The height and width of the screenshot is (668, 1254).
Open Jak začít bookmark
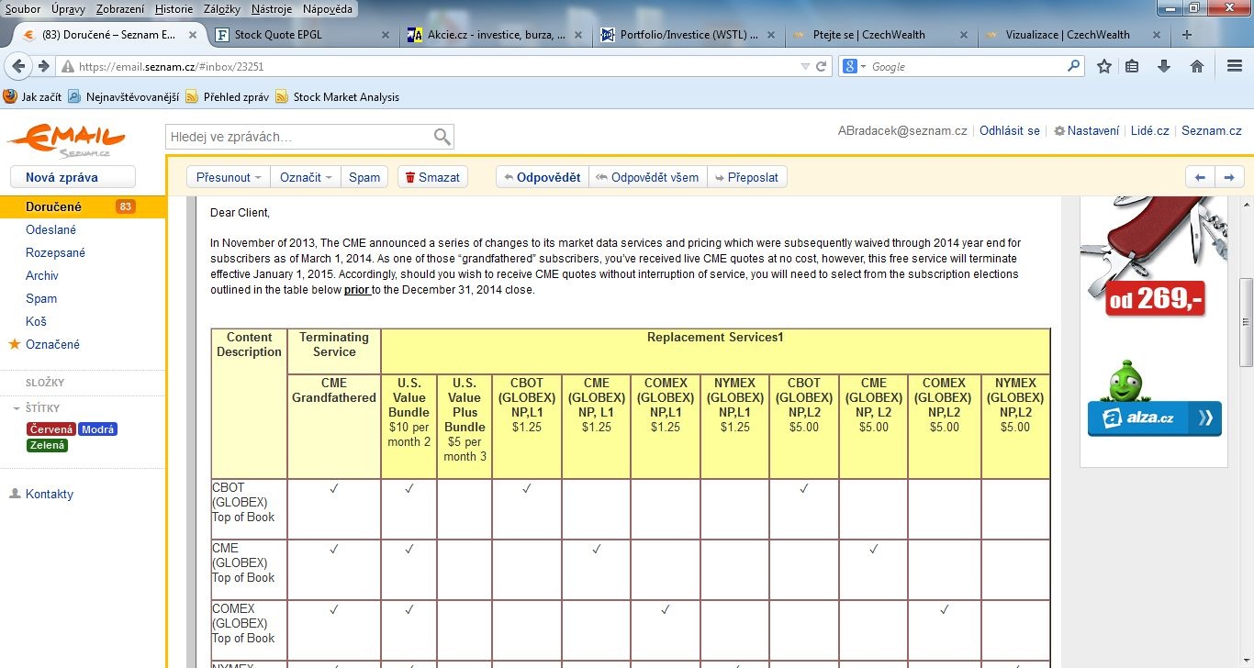(32, 96)
